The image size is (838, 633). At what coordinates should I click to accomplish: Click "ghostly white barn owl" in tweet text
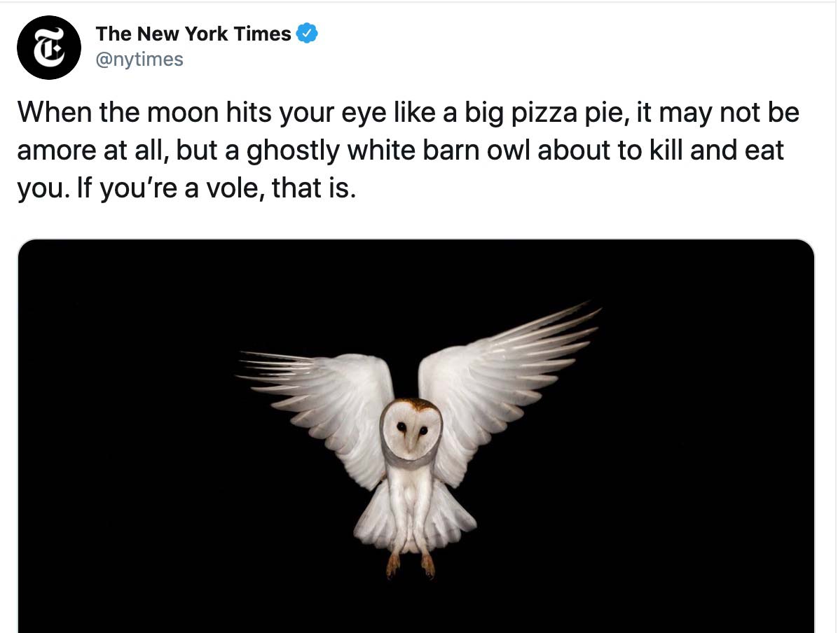tap(388, 151)
